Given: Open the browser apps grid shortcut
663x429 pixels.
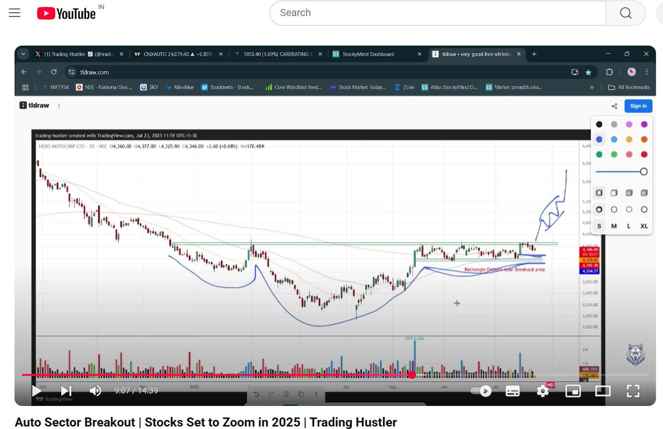Looking at the screenshot, I should [x=25, y=87].
